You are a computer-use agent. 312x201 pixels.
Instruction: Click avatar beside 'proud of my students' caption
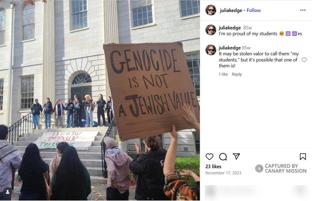click(211, 30)
